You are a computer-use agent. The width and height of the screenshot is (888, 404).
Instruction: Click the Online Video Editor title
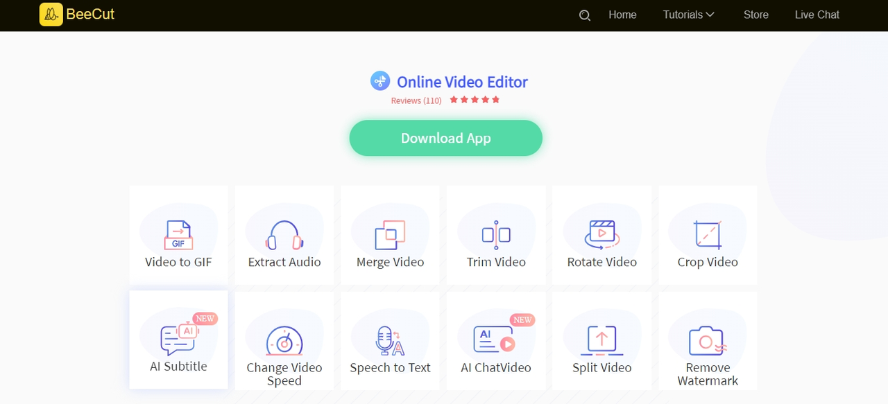(462, 82)
